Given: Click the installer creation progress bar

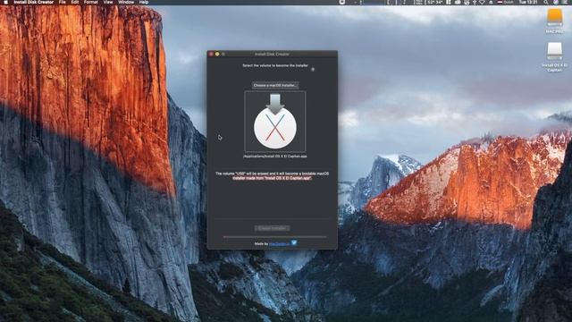Looking at the screenshot, I should [x=274, y=237].
